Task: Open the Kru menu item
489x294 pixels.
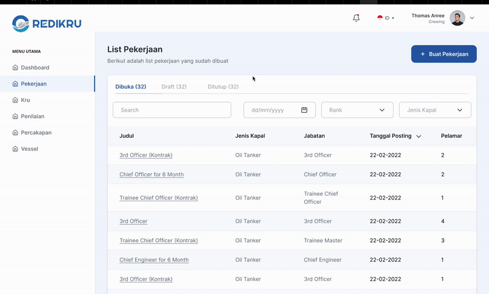Action: pyautogui.click(x=48, y=100)
